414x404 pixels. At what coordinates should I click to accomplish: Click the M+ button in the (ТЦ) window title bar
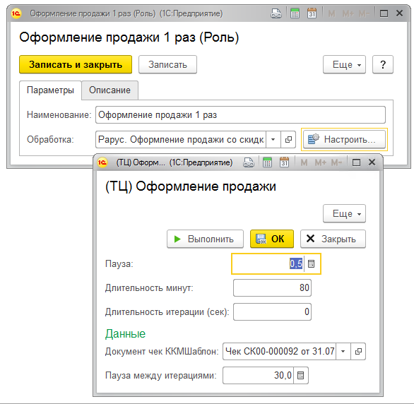click(x=321, y=162)
